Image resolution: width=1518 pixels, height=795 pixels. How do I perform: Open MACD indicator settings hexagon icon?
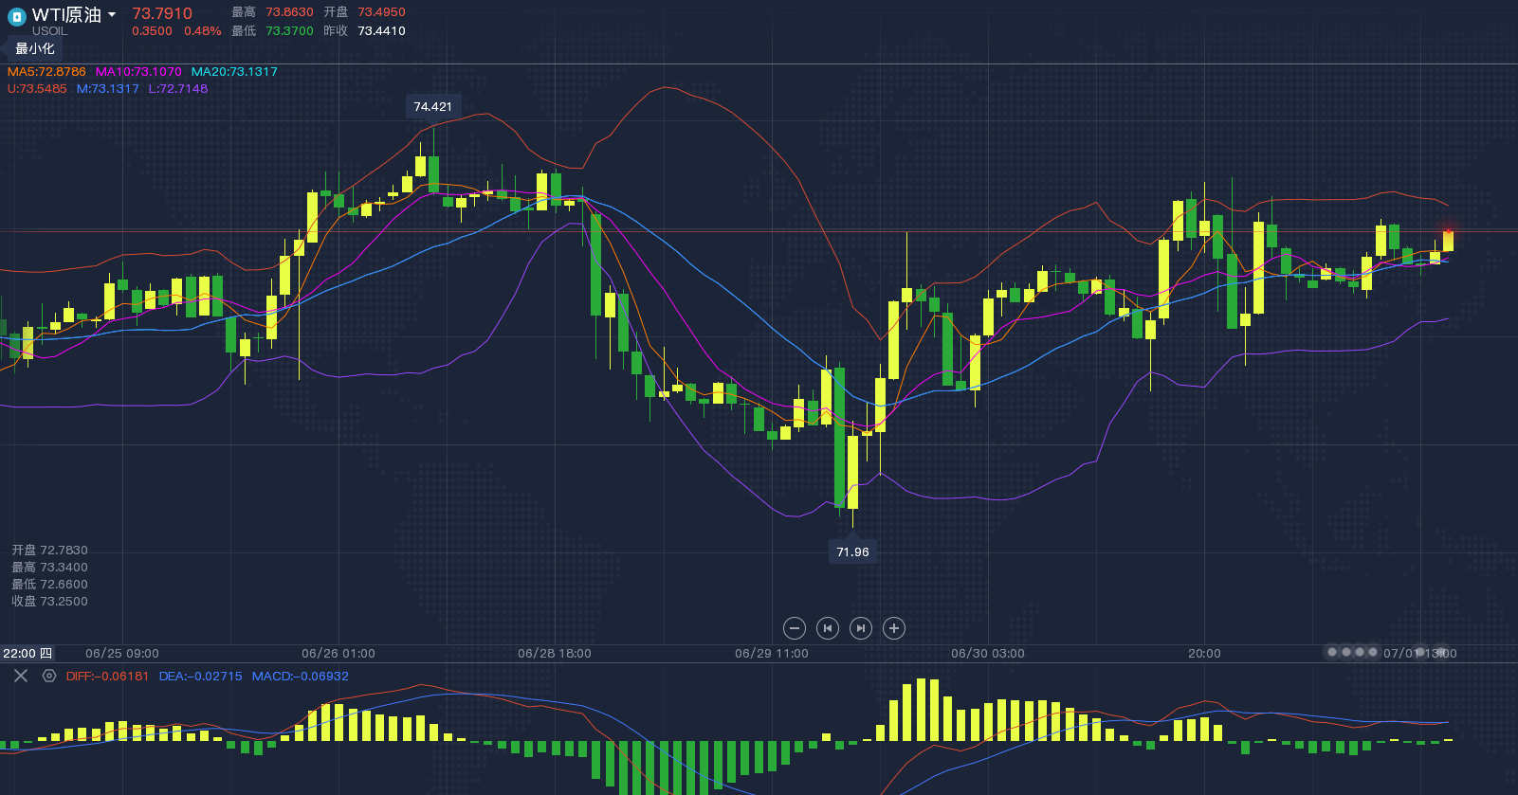(49, 676)
